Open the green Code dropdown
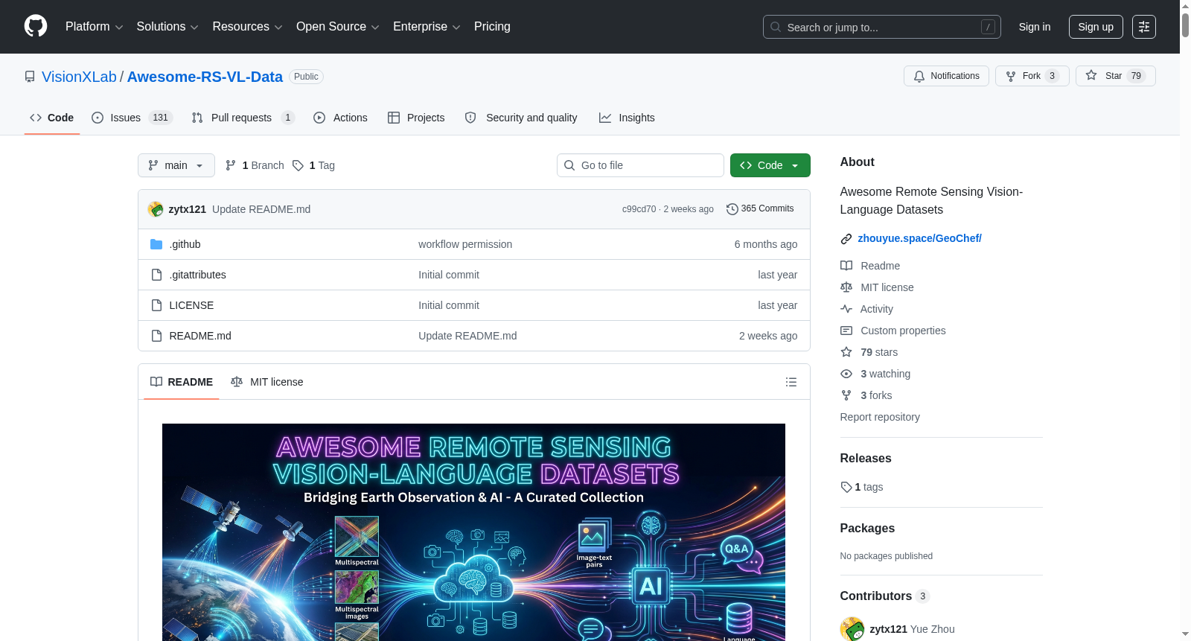The height and width of the screenshot is (641, 1191). [x=770, y=165]
